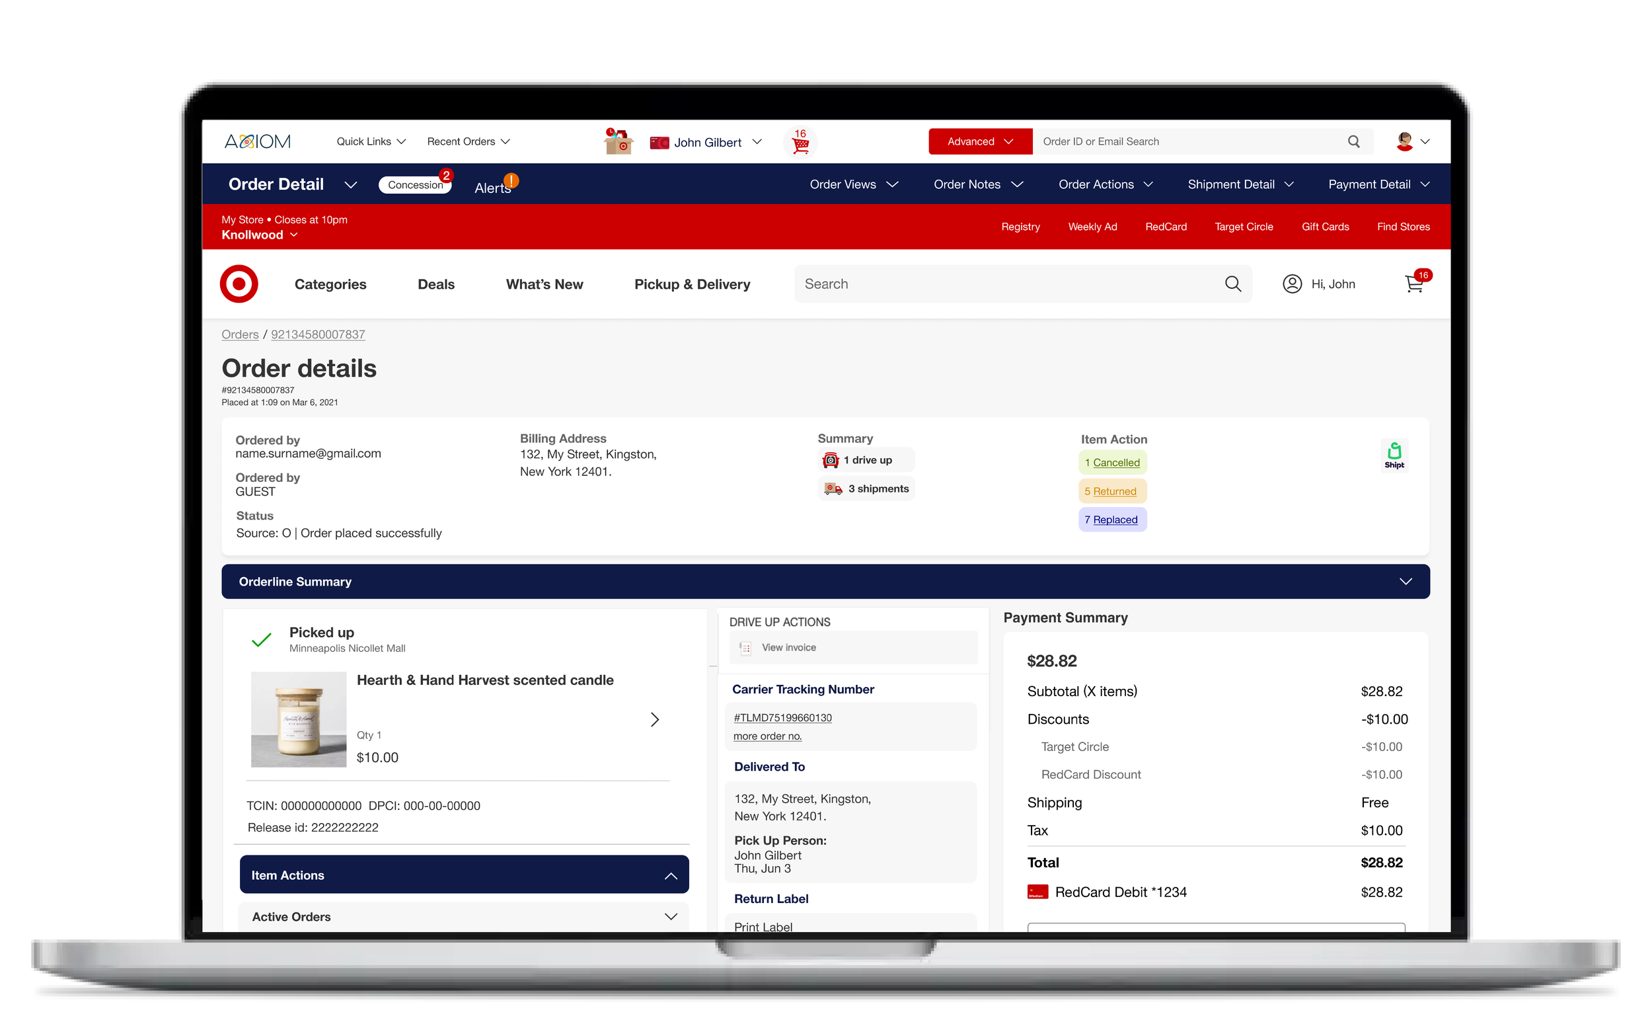Go to Orders breadcrumb link

240,334
